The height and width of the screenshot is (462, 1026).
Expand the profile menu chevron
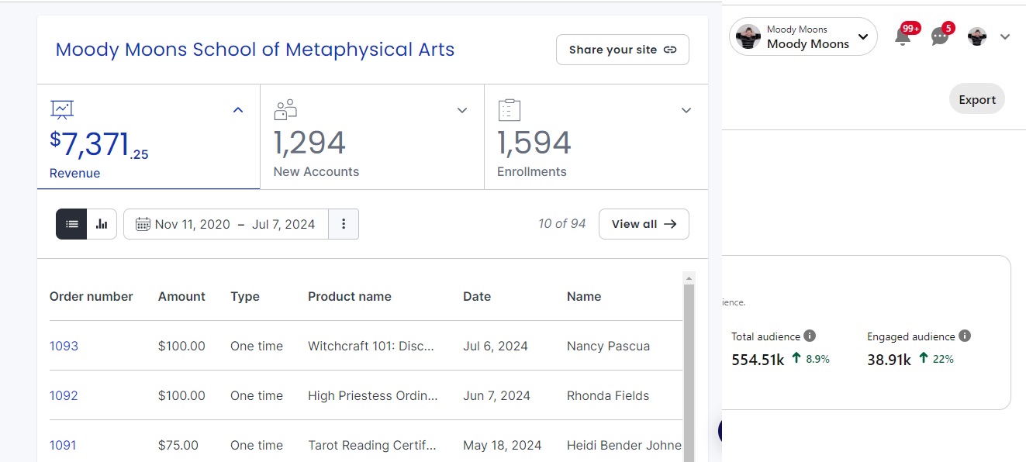[x=1005, y=36]
